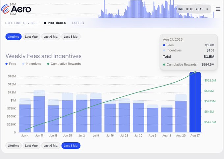Click the Aug 27 bar

195,102
